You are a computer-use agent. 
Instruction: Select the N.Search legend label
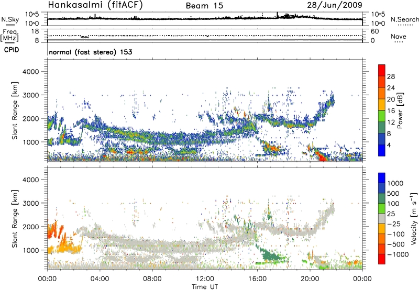click(x=404, y=19)
